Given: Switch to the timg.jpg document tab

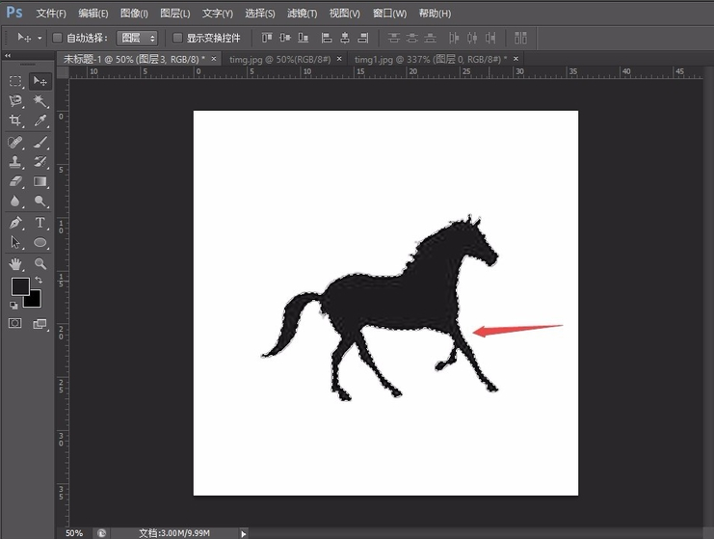Looking at the screenshot, I should tap(279, 59).
